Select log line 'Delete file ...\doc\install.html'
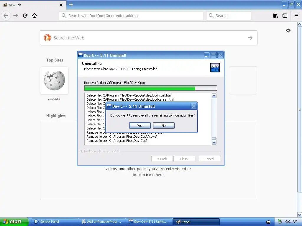This screenshot has height=226, width=302. pos(129,95)
